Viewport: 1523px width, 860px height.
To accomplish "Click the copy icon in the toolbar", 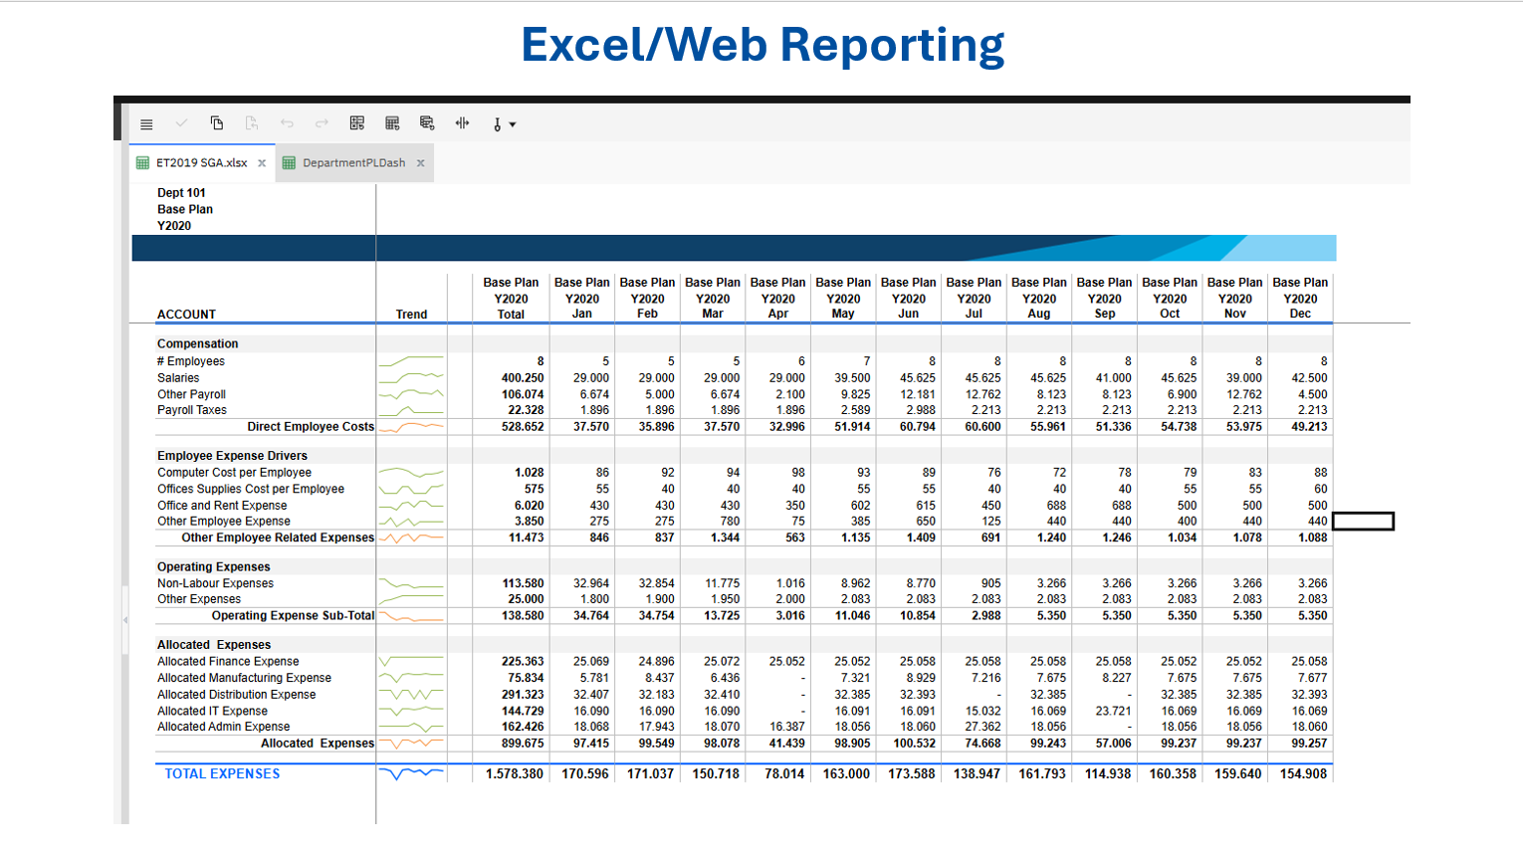I will pos(217,123).
